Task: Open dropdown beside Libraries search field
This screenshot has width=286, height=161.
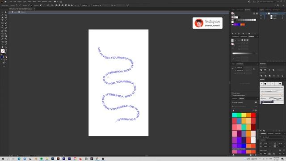Action: click(x=256, y=106)
